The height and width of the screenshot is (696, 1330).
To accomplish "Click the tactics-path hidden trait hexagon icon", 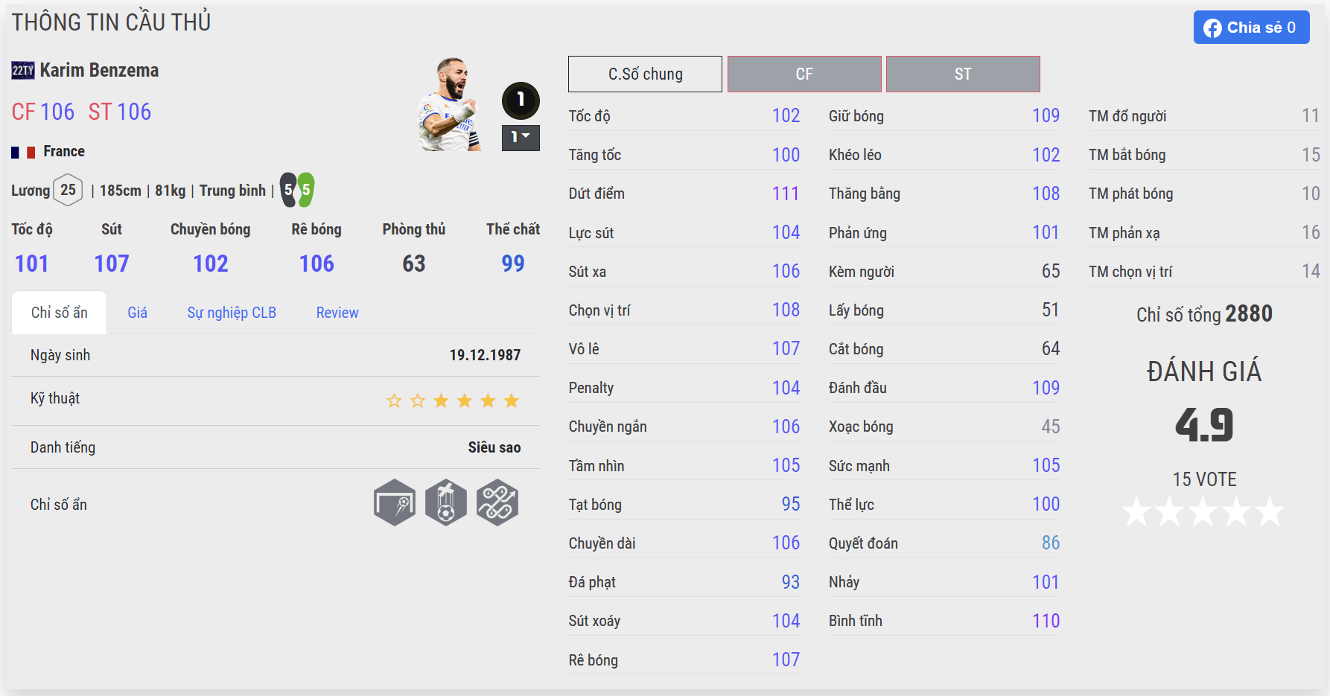I will (497, 502).
